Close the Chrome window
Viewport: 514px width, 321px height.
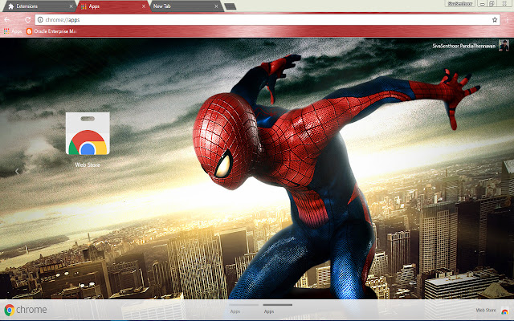point(505,3)
